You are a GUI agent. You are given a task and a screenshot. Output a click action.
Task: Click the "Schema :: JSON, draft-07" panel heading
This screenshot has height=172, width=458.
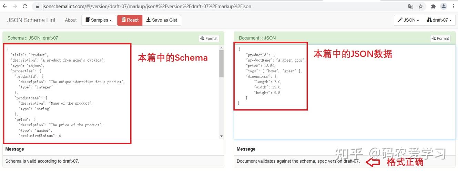(x=33, y=38)
